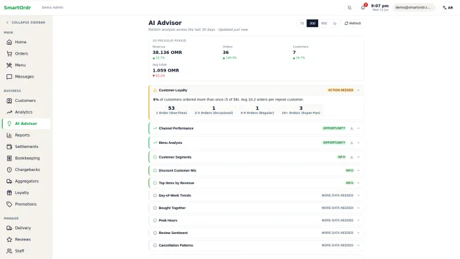Click the notification bell icon
460x259 pixels.
(363, 8)
